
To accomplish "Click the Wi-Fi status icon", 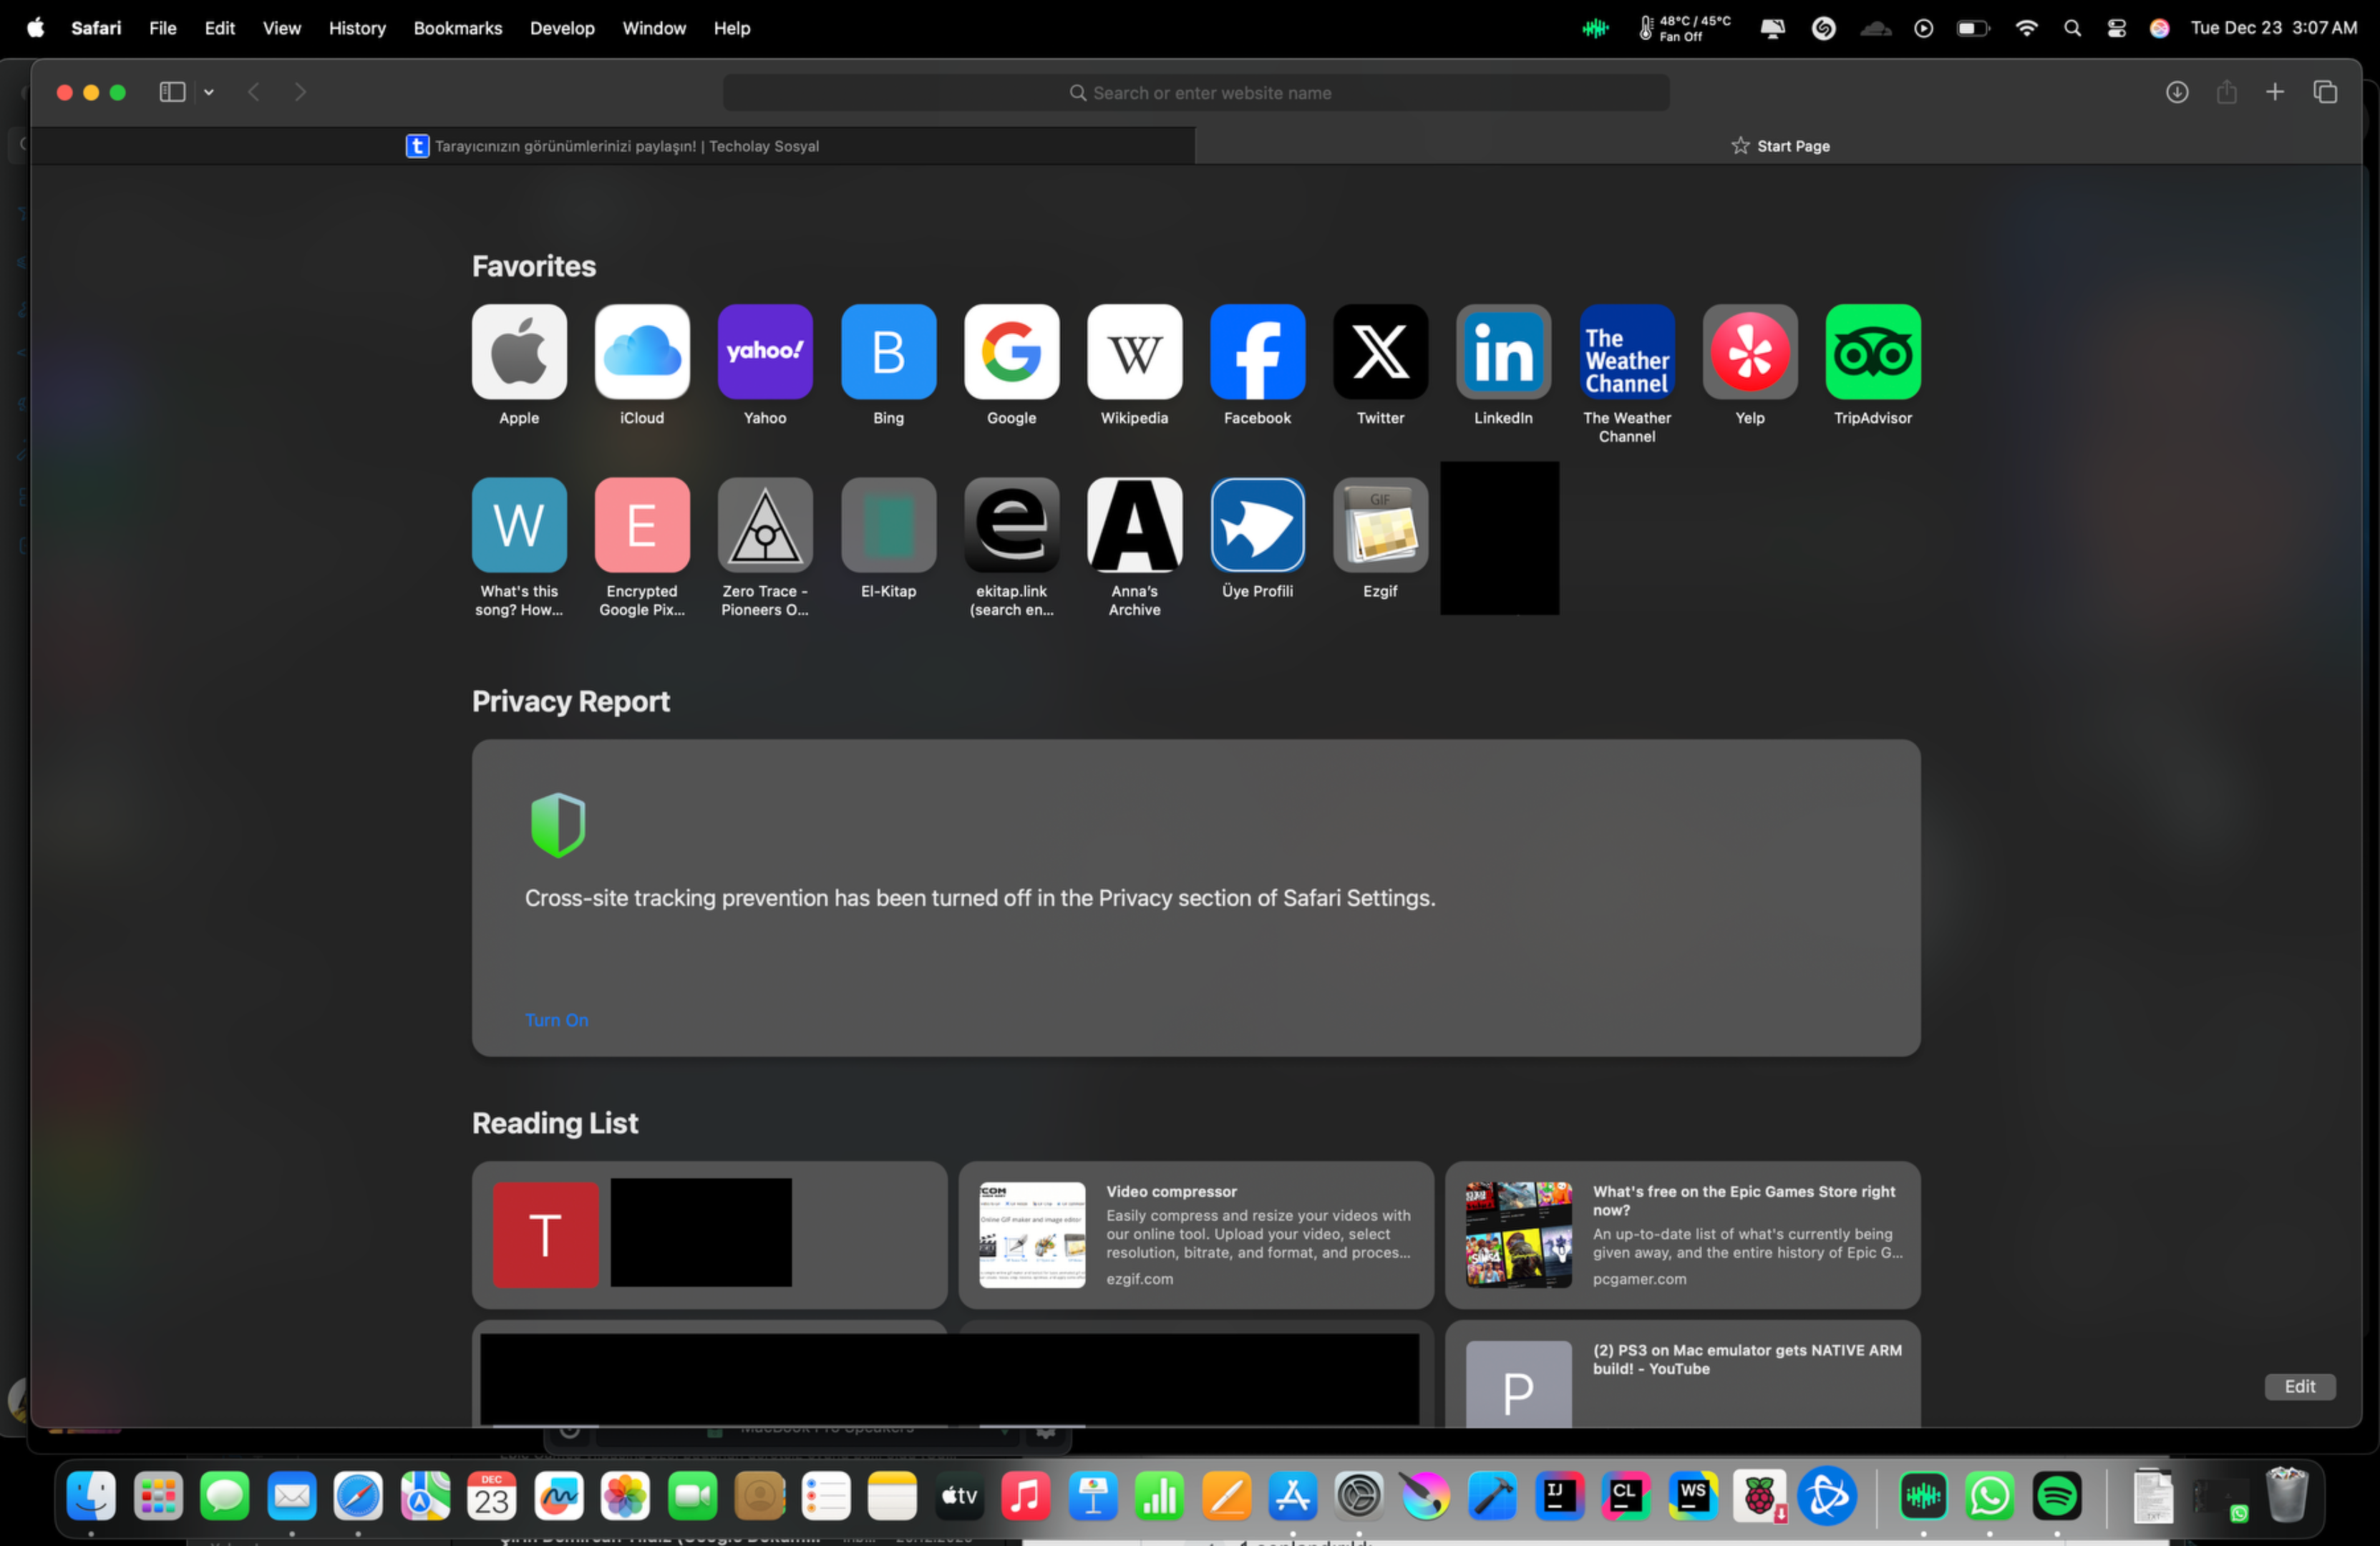I will pyautogui.click(x=2026, y=28).
